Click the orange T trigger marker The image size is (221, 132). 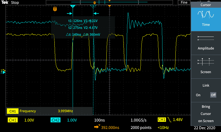pos(55,9)
